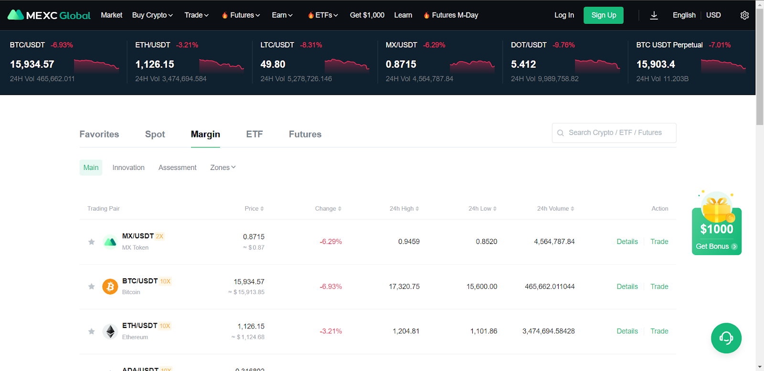This screenshot has width=764, height=371.
Task: Click the page vertical scrollbar thumb
Action: 760,67
